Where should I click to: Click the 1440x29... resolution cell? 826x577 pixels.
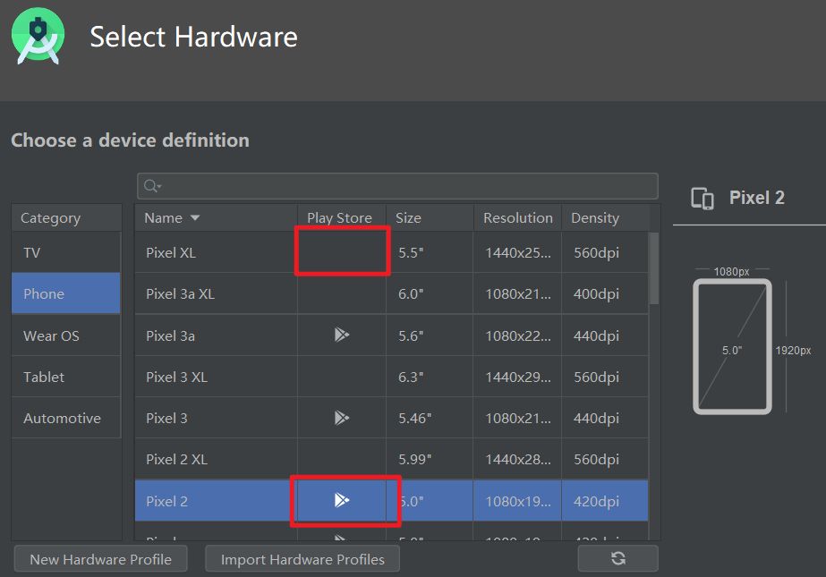[518, 377]
